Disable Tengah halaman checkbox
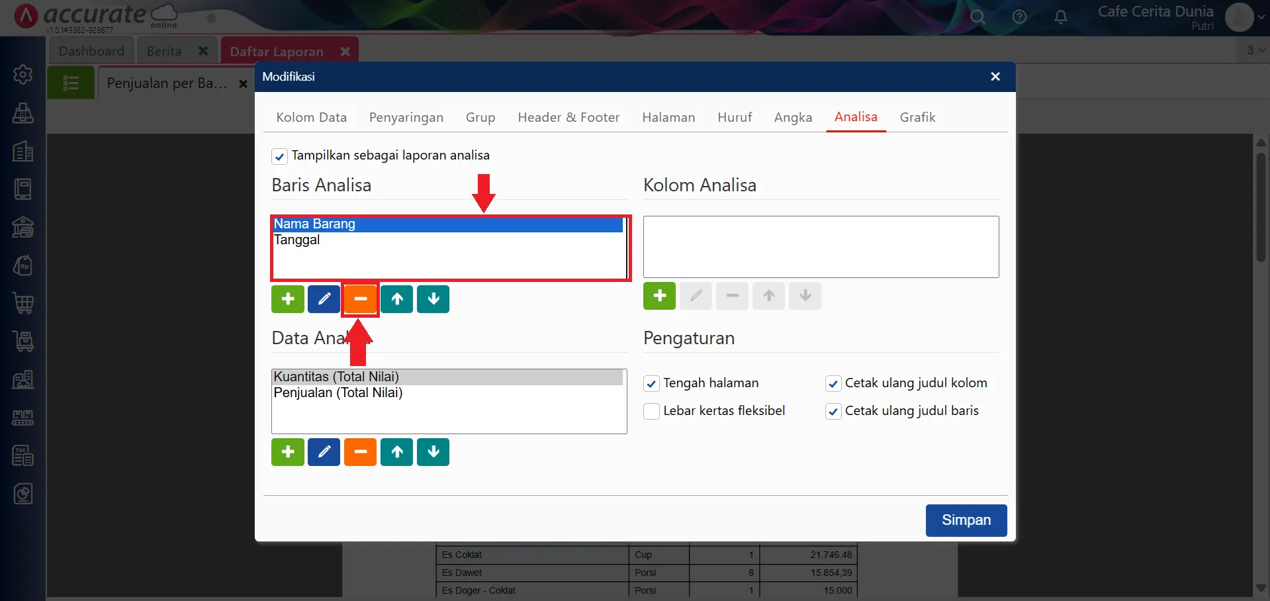This screenshot has height=601, width=1270. tap(651, 383)
